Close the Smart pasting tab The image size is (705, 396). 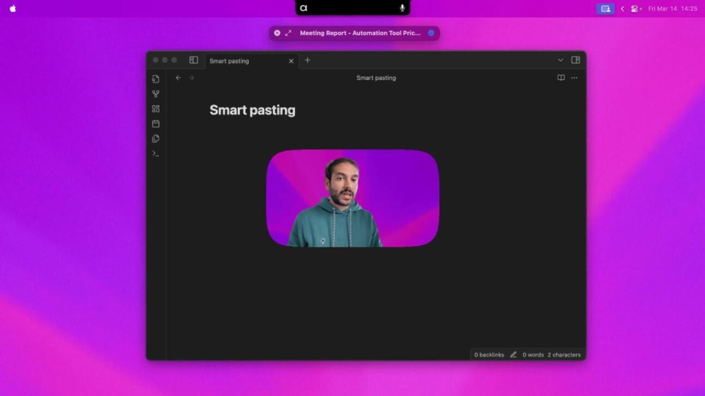click(x=291, y=61)
